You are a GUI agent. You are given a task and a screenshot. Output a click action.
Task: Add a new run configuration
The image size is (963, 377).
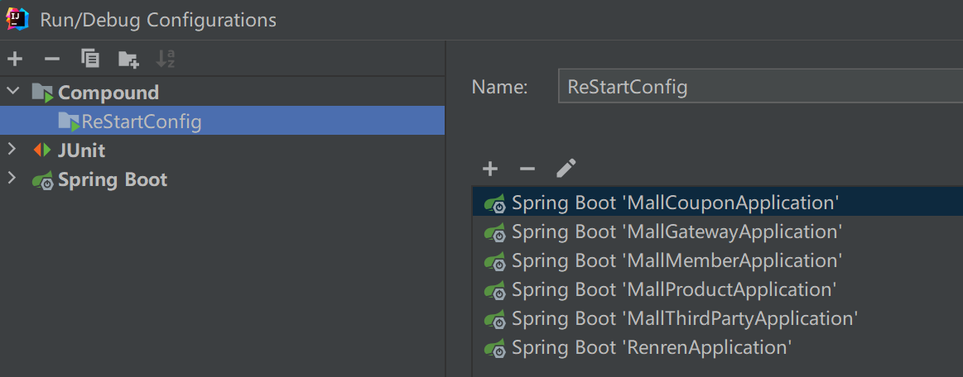(15, 59)
